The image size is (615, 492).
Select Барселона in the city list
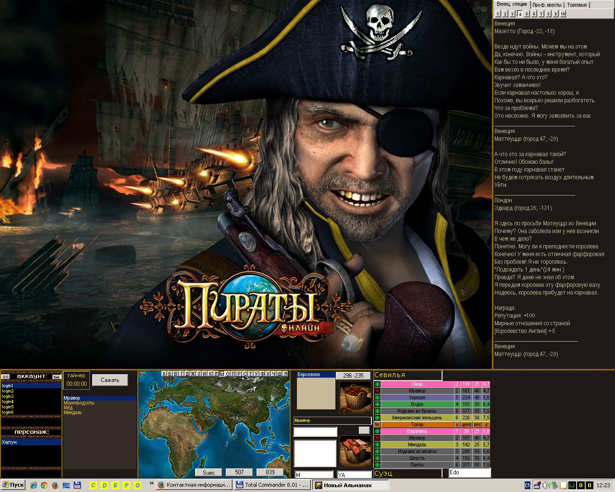pyautogui.click(x=316, y=374)
